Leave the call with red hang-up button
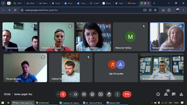This screenshot has height=105, width=187. (127, 94)
